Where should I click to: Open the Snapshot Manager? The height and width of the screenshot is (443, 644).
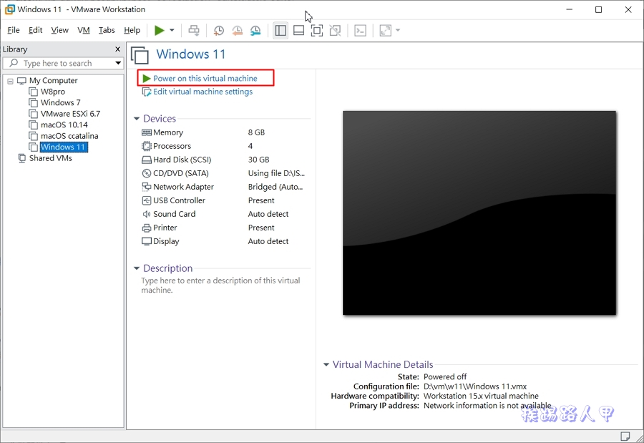(x=255, y=30)
